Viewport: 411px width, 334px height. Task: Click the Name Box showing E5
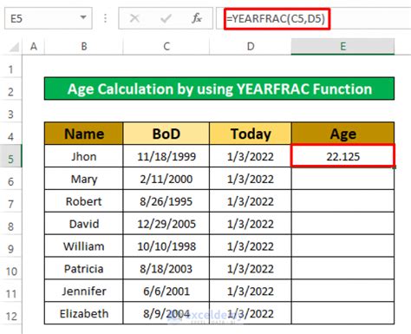(x=49, y=18)
